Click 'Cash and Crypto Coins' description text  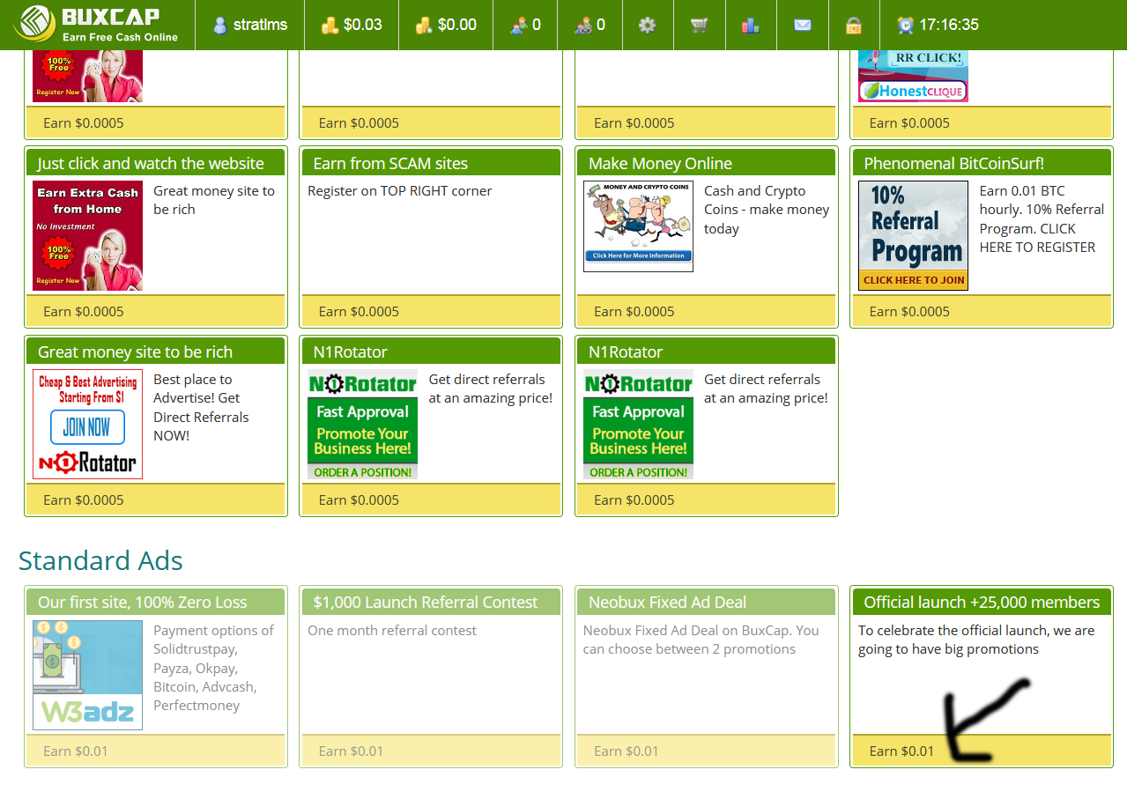[767, 210]
